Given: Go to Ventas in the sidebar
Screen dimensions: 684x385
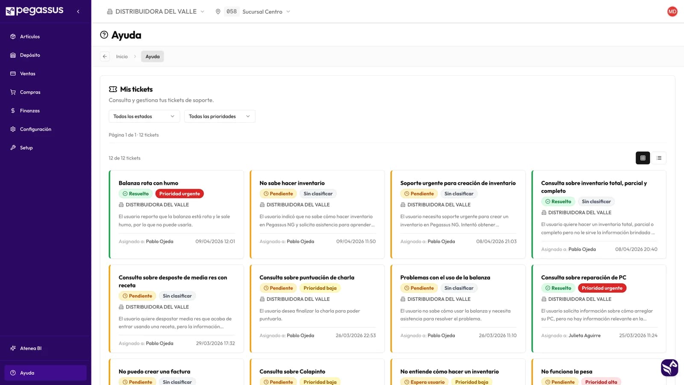Looking at the screenshot, I should pyautogui.click(x=45, y=74).
